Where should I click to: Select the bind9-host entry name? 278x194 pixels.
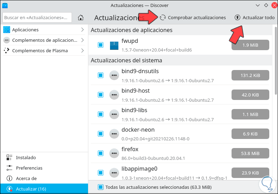tap(136, 91)
